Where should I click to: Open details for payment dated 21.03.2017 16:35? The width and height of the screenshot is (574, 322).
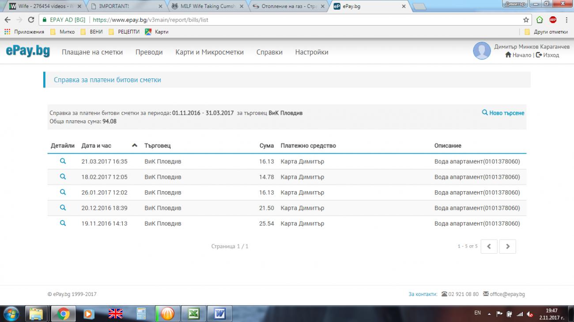63,161
